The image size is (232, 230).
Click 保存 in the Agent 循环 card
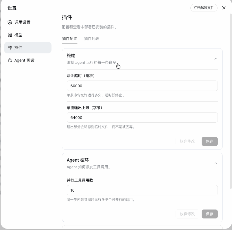209,214
